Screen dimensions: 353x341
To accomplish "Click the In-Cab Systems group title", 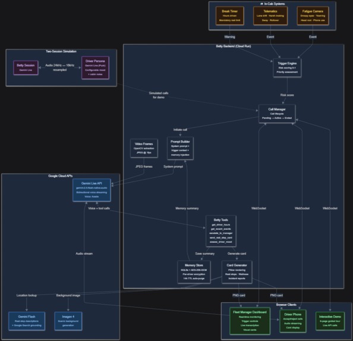I will click(x=272, y=4).
